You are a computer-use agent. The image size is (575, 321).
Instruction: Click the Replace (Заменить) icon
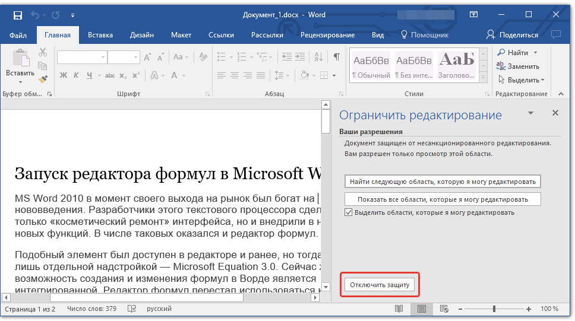[501, 66]
